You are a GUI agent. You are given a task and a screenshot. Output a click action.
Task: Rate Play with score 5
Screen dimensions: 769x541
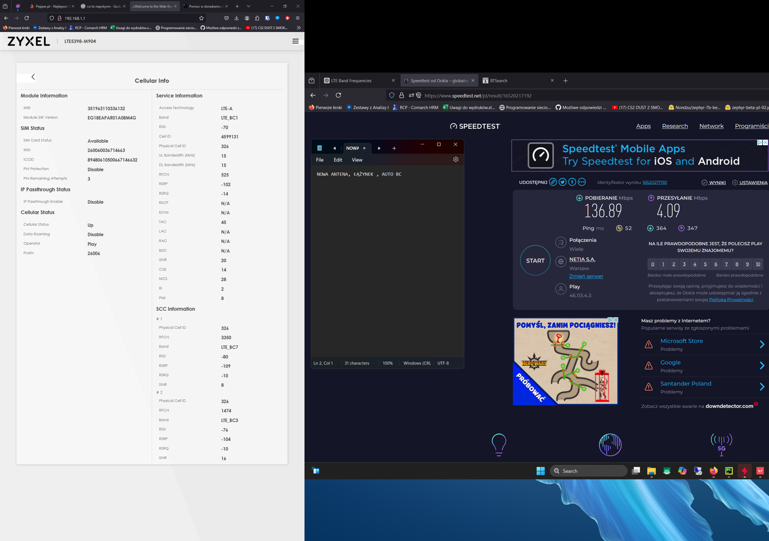tap(705, 264)
